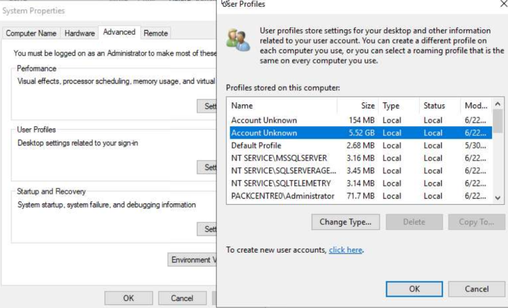
Task: Sort profiles by Type column header
Action: click(399, 105)
